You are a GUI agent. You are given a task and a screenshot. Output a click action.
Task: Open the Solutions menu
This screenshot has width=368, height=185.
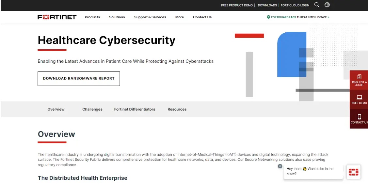(117, 17)
